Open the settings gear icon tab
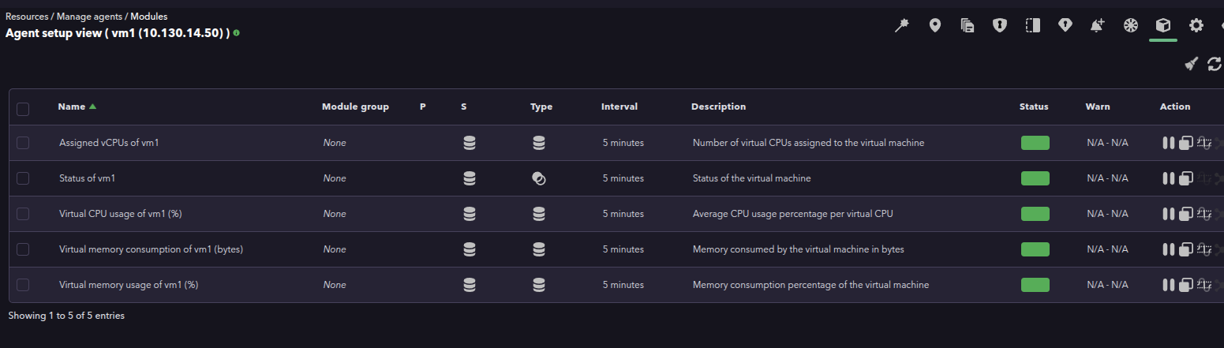This screenshot has height=348, width=1224. click(1196, 25)
